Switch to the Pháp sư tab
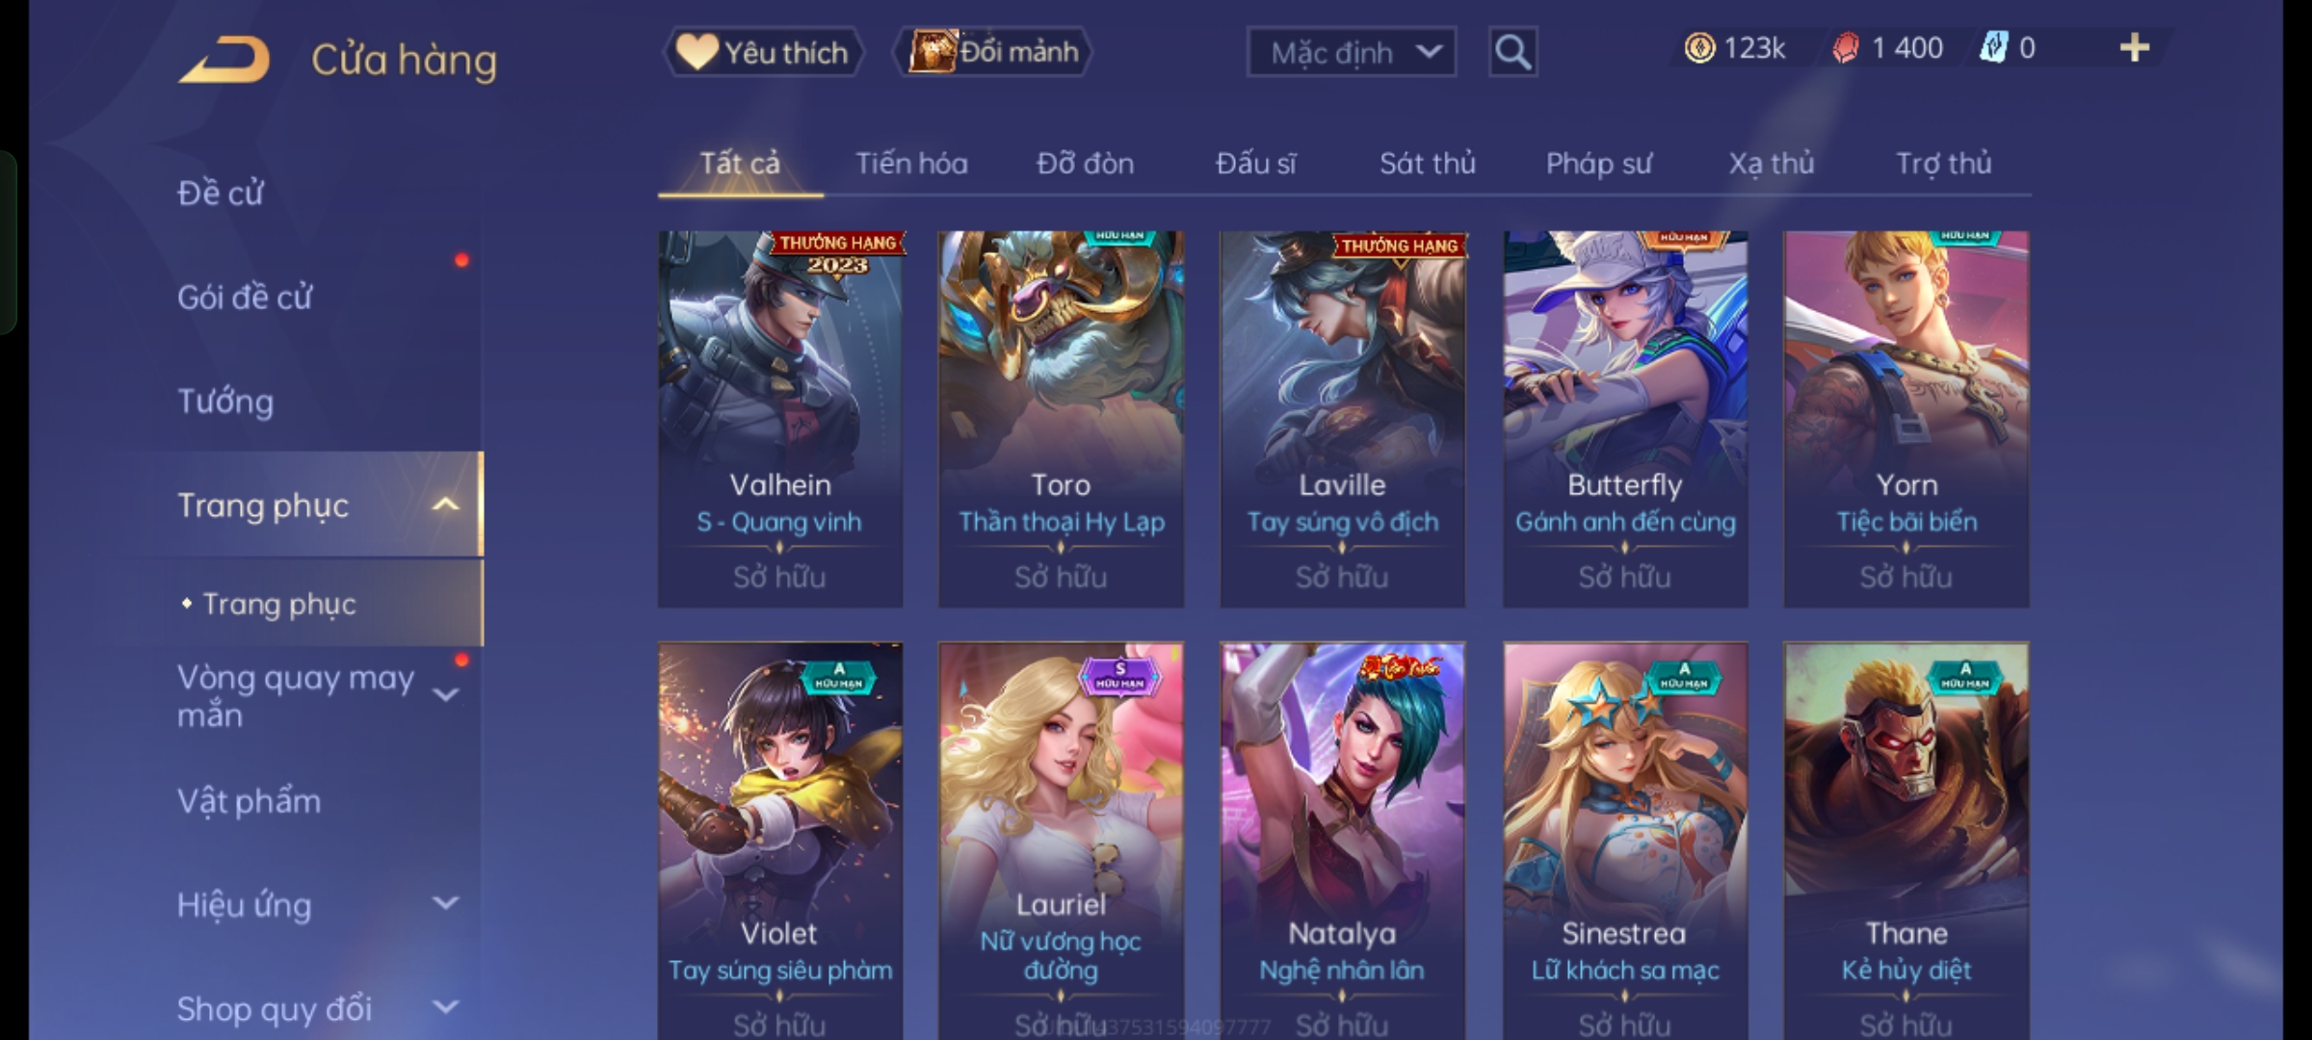 (x=1598, y=164)
